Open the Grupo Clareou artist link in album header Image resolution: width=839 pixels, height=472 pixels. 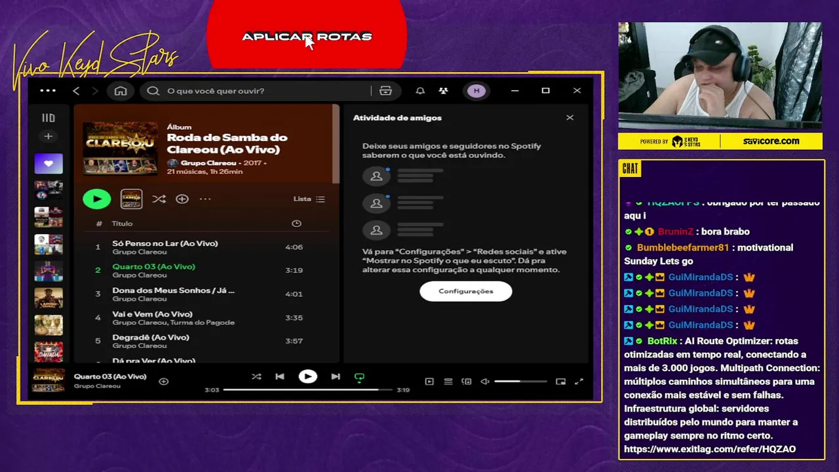(208, 163)
